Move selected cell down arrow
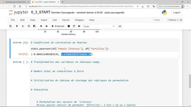Image resolution: width=191 pixels, height=107 pixels. pos(47,26)
